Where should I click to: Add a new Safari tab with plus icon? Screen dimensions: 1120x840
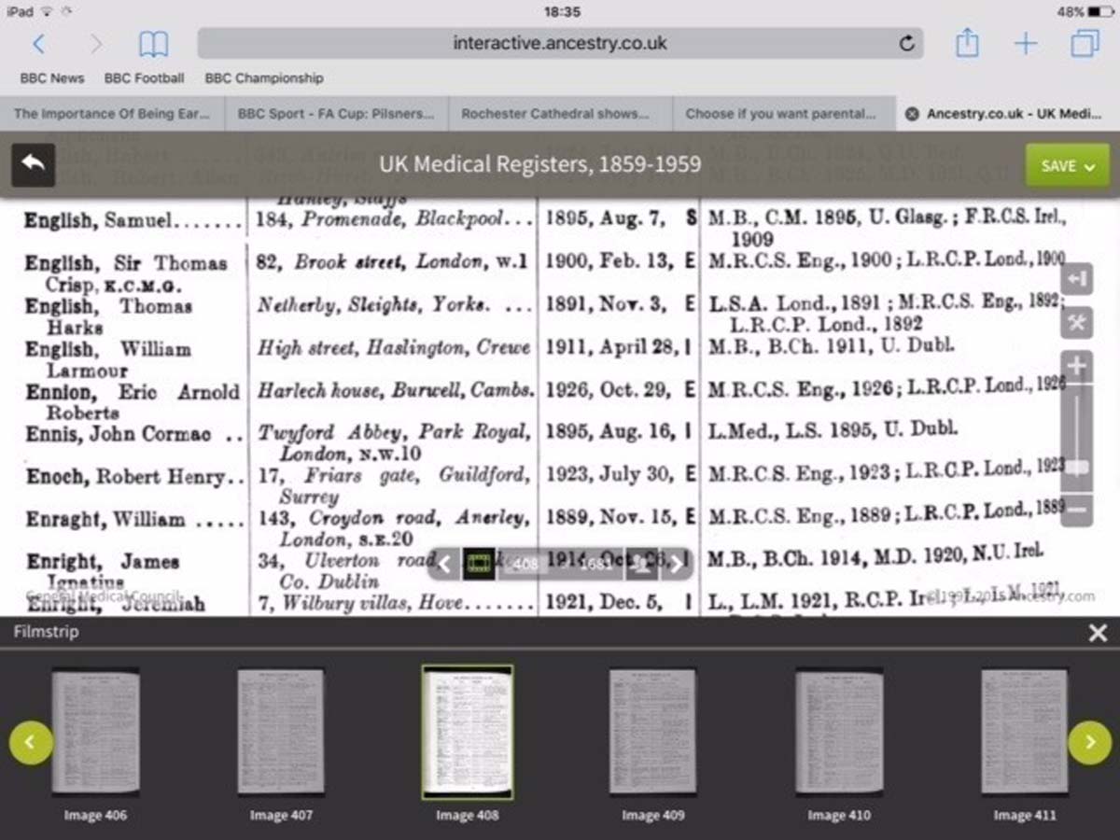[x=1026, y=43]
